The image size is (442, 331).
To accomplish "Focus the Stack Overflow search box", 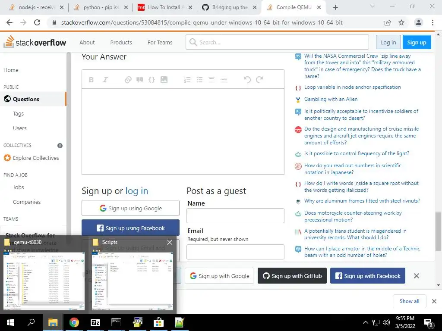I will [x=278, y=42].
